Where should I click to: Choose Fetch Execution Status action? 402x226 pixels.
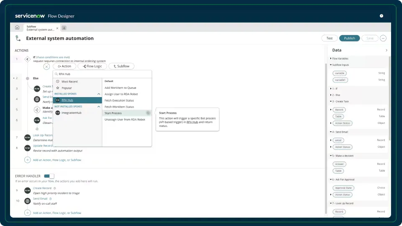pos(119,100)
